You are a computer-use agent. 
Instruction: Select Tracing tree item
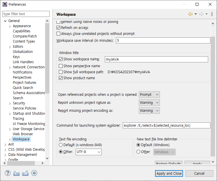point(18,119)
